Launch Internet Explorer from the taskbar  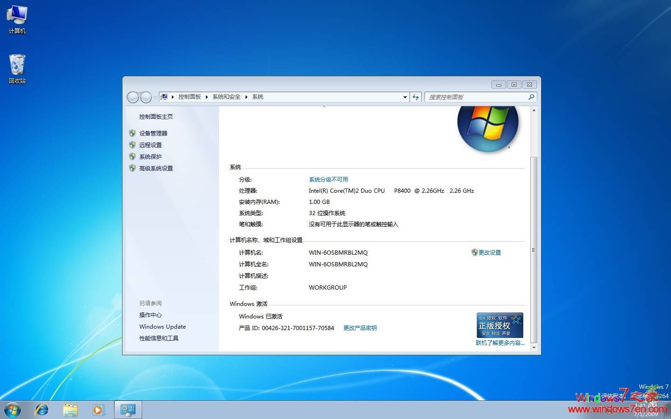42,410
